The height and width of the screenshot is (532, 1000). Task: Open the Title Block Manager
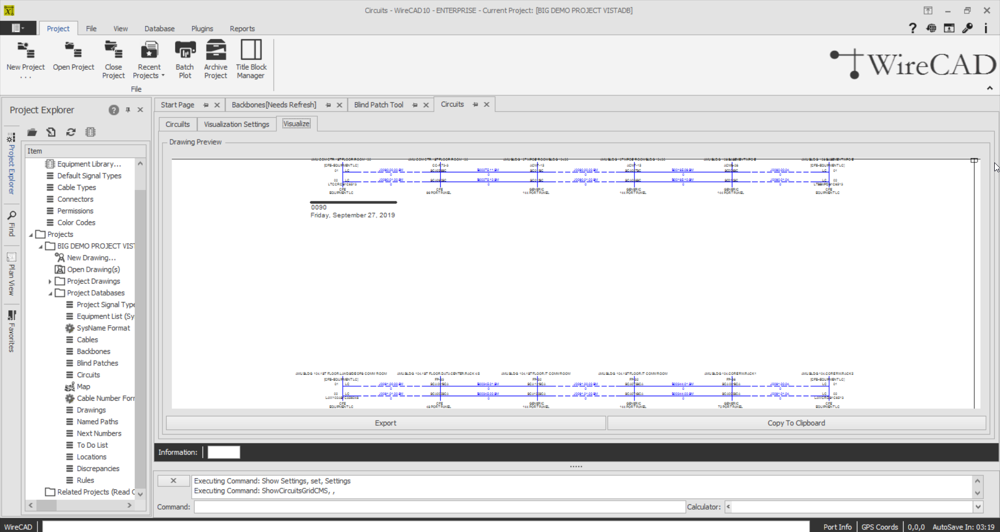point(251,59)
